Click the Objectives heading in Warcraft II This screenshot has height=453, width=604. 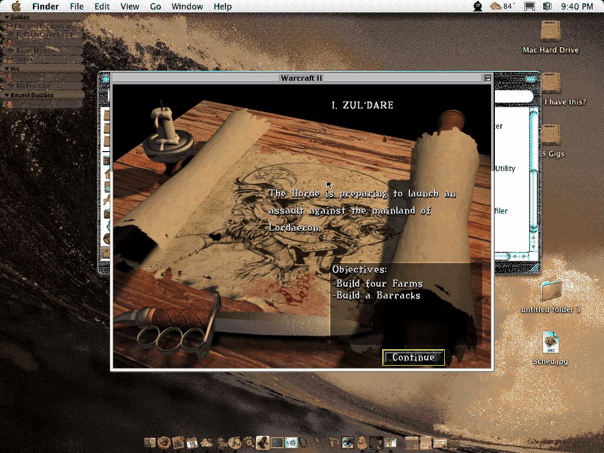click(x=359, y=270)
